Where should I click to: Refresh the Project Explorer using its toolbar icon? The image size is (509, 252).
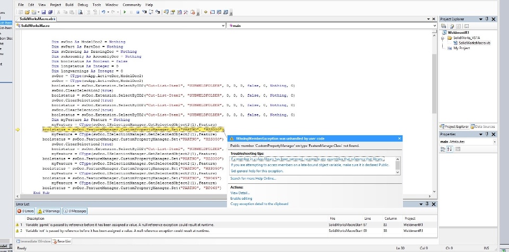458,26
